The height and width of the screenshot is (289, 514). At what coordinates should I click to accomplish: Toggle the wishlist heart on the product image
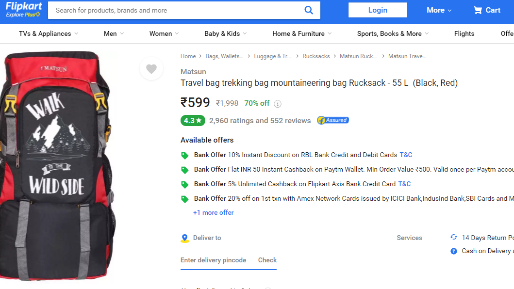click(151, 68)
